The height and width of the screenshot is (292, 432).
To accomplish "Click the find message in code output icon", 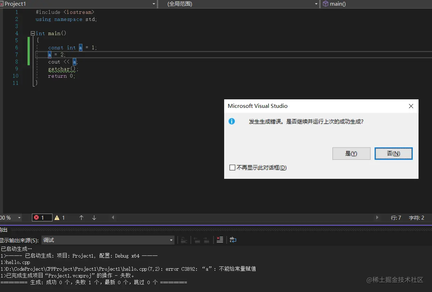I will click(x=184, y=240).
